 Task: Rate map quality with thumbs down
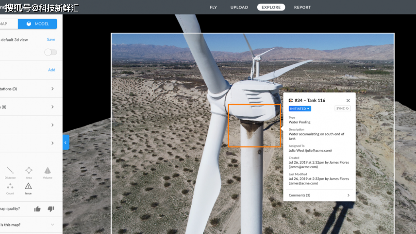(51, 209)
